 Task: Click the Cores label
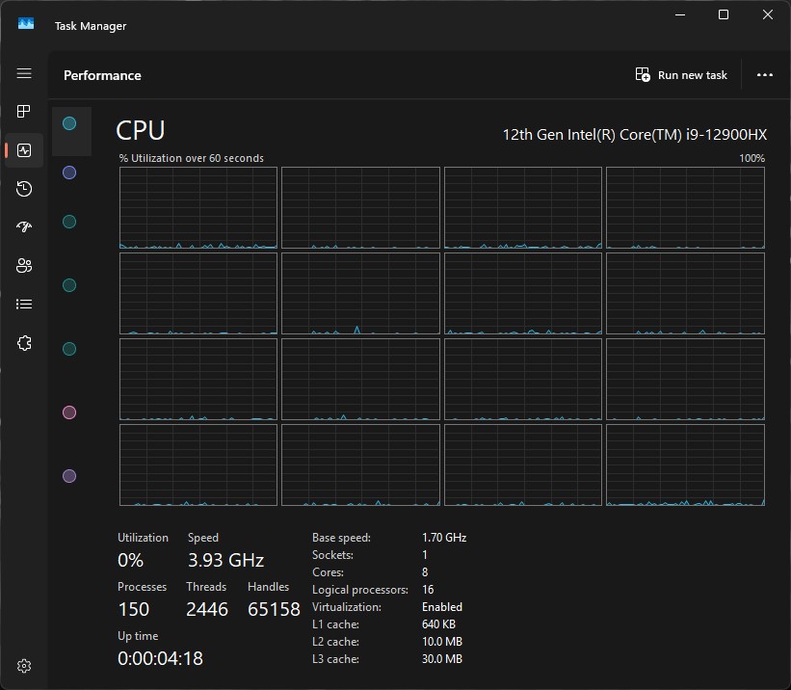pos(328,572)
